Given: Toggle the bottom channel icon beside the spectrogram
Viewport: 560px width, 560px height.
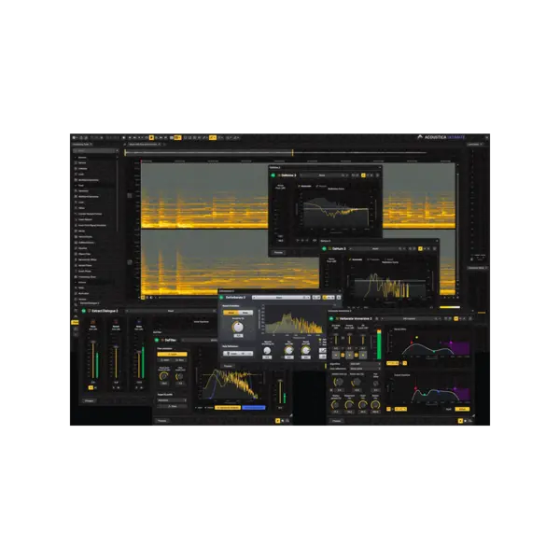Looking at the screenshot, I should [130, 262].
